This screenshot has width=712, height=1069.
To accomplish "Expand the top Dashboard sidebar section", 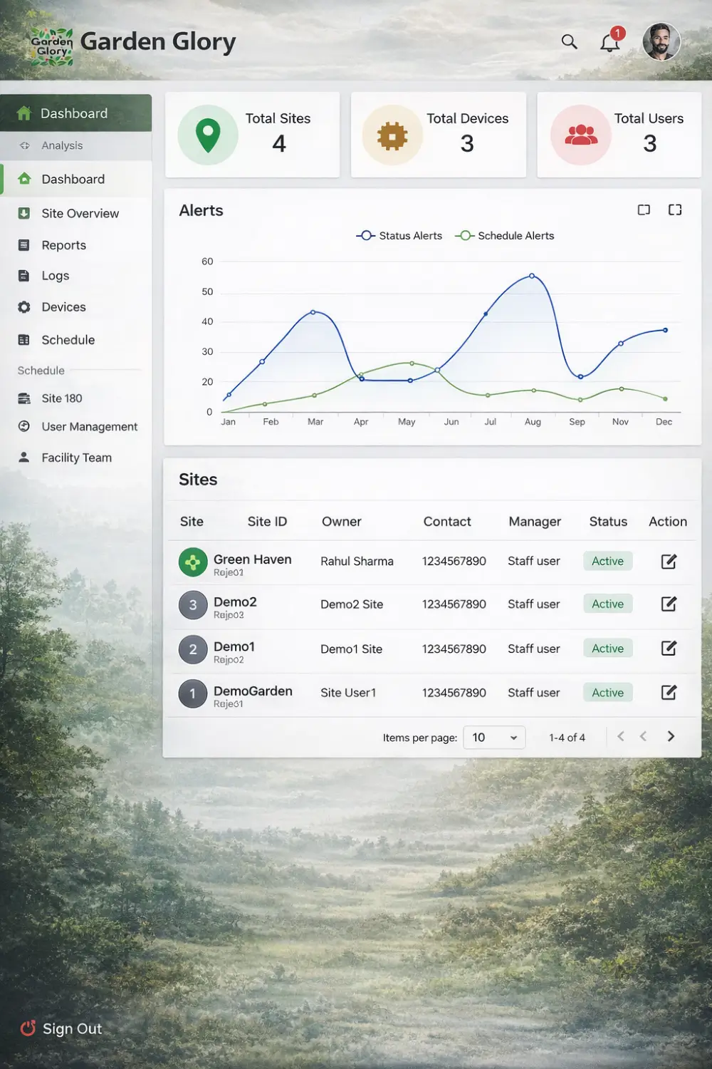I will tap(75, 113).
